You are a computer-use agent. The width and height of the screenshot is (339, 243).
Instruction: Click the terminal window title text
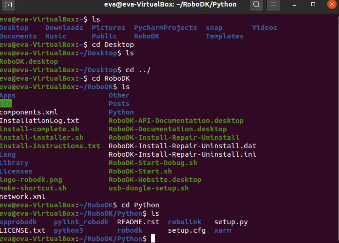[170, 6]
